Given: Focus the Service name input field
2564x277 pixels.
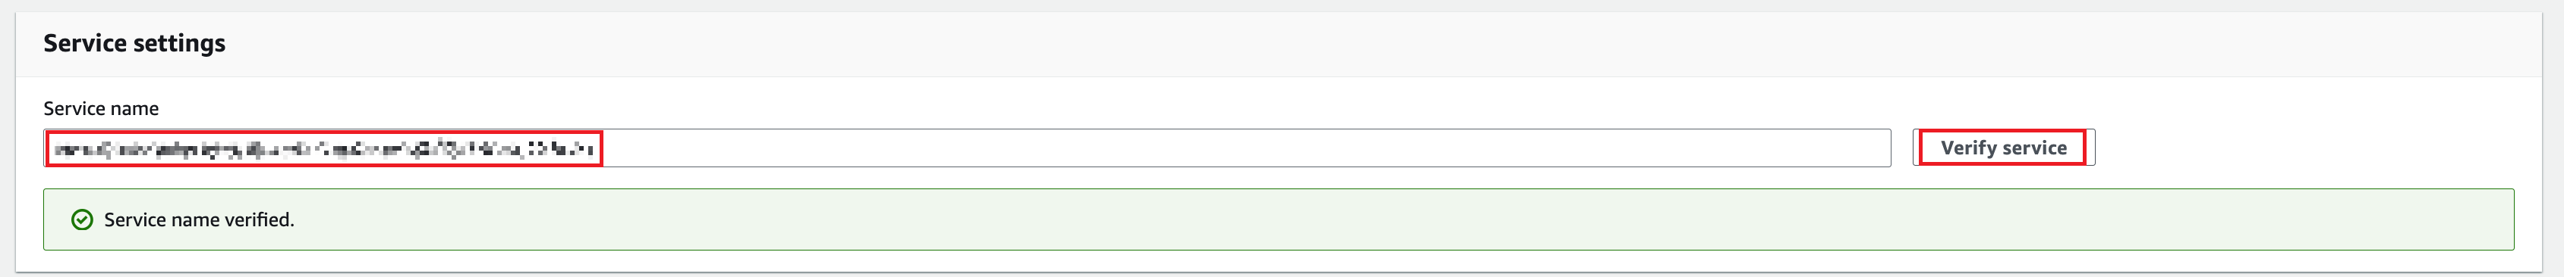Looking at the screenshot, I should tap(966, 148).
